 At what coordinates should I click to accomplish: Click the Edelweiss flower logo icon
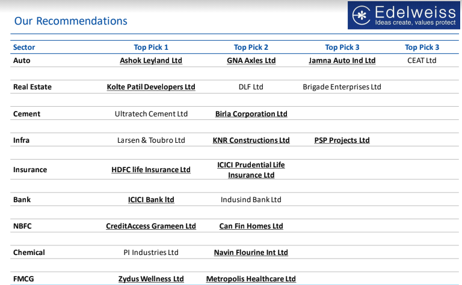pos(361,15)
